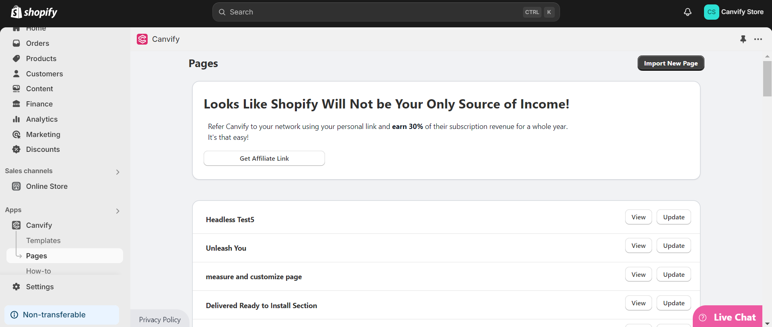This screenshot has width=772, height=327.
Task: View the measure and customize page
Action: pyautogui.click(x=638, y=274)
